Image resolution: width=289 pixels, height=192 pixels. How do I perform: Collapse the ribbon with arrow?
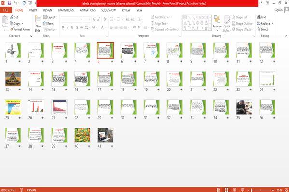click(x=286, y=36)
